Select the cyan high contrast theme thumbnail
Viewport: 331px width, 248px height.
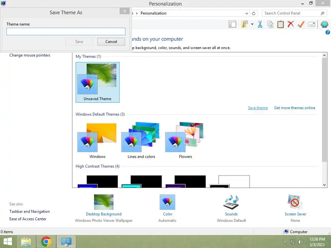pyautogui.click(x=142, y=181)
